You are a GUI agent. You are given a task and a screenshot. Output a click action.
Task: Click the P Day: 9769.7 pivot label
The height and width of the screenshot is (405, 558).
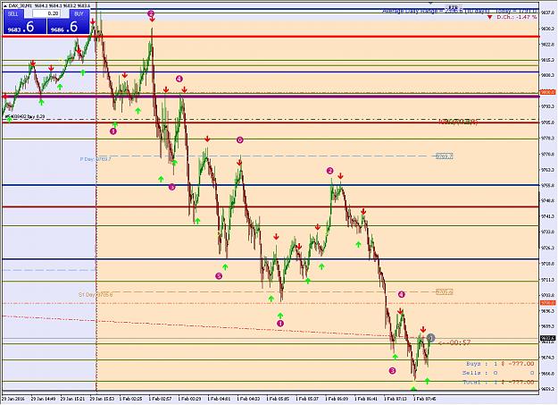(96, 159)
